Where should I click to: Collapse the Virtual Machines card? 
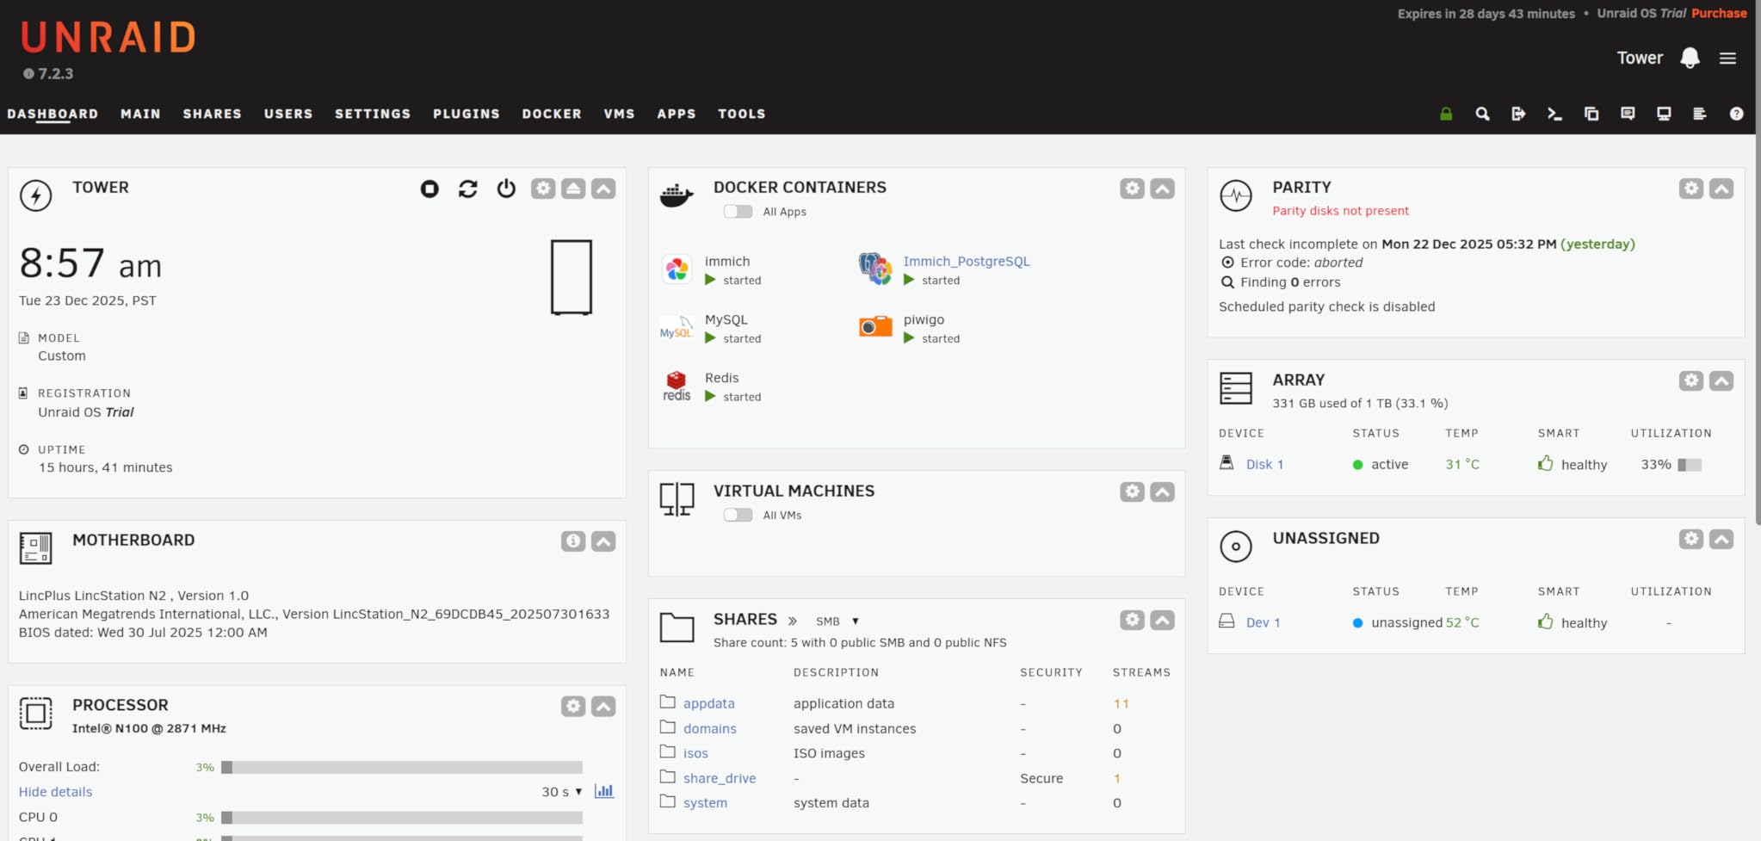(1163, 492)
